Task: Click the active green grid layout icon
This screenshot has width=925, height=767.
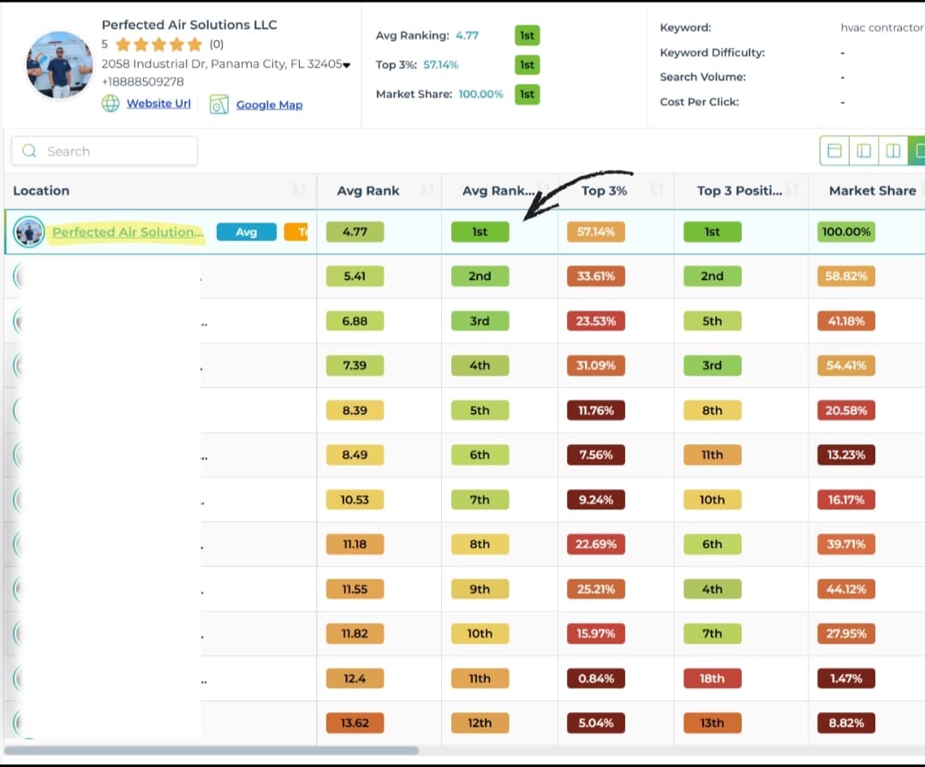Action: point(920,150)
